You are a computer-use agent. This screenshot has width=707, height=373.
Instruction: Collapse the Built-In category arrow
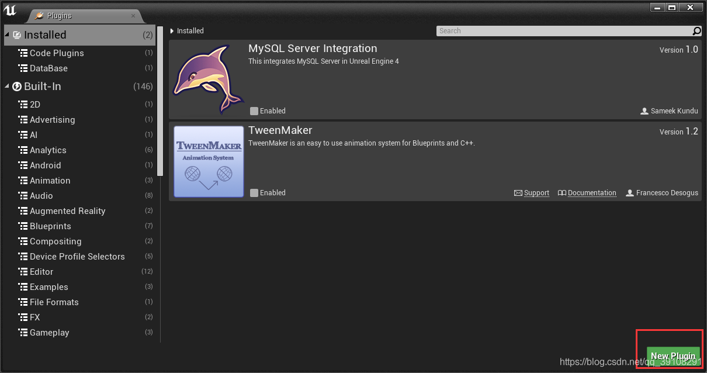pyautogui.click(x=8, y=87)
